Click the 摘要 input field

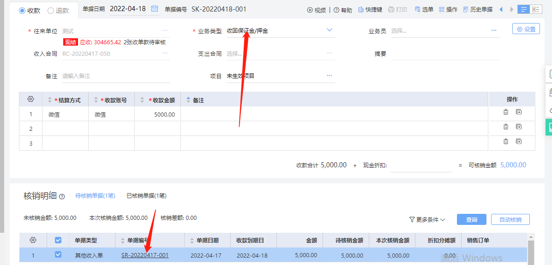(445, 54)
